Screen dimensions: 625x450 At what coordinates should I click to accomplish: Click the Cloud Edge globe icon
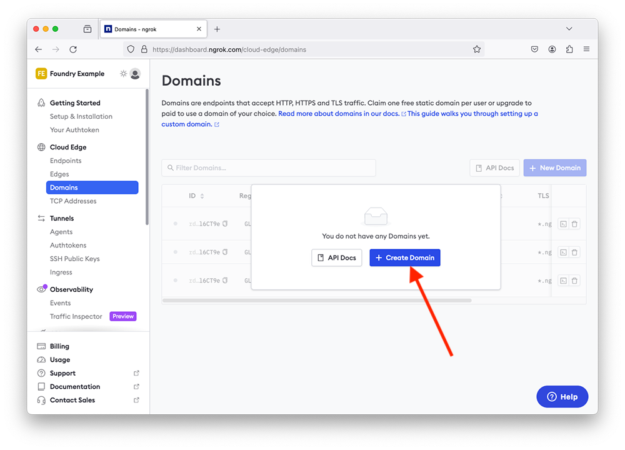coord(41,147)
